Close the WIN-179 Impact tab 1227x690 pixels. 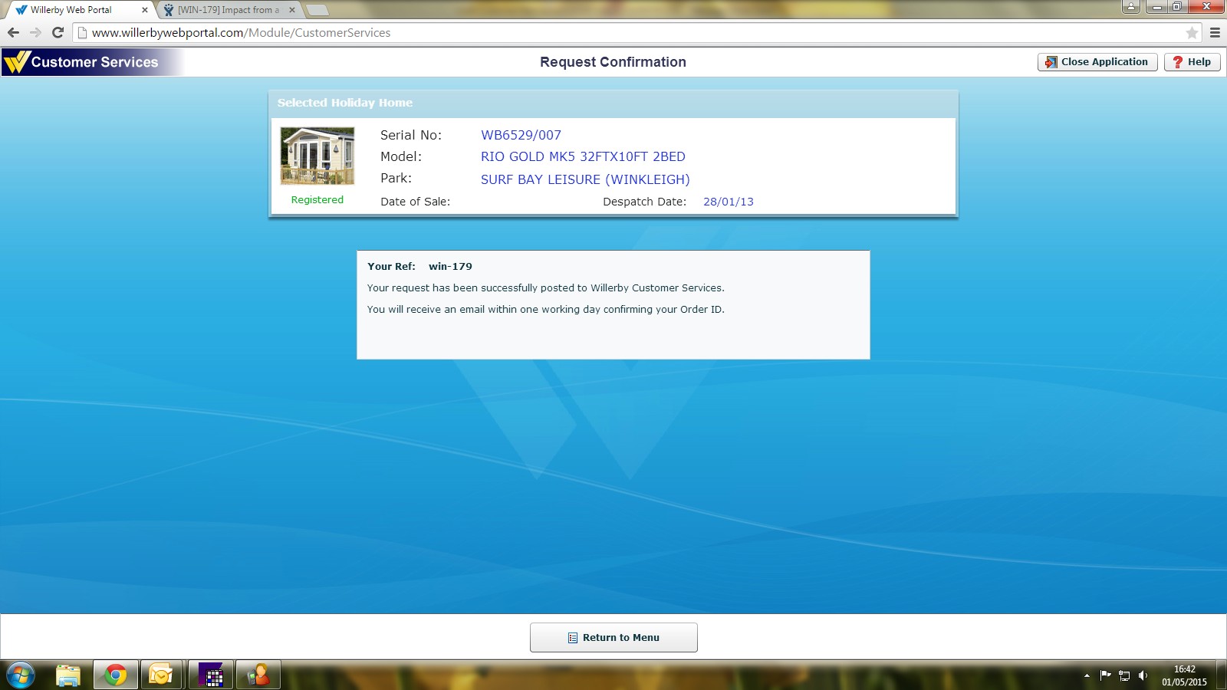tap(292, 10)
